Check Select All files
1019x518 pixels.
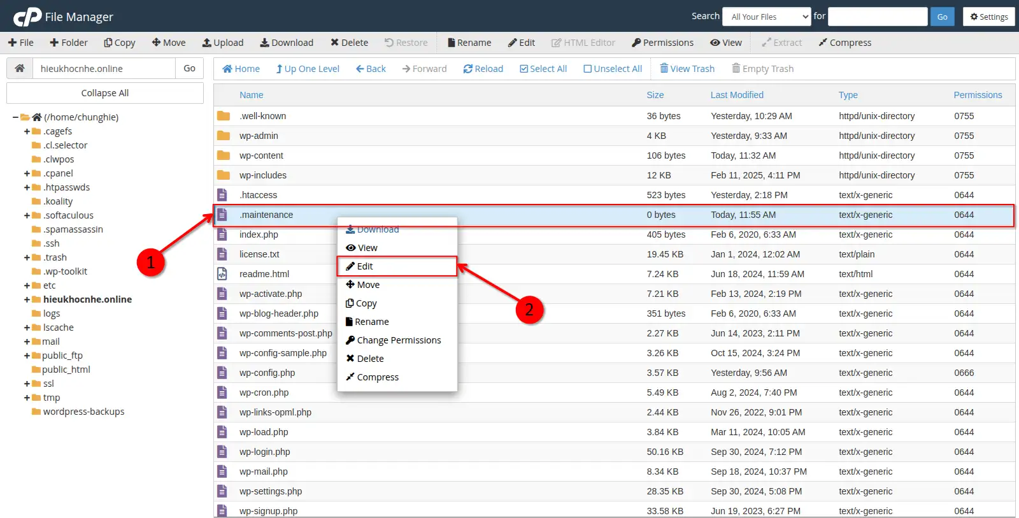click(x=543, y=69)
